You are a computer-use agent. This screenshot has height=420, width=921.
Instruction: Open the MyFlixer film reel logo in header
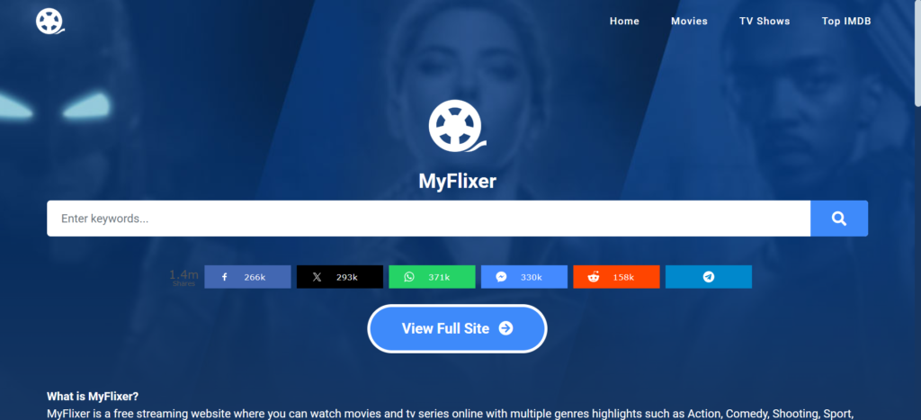50,22
